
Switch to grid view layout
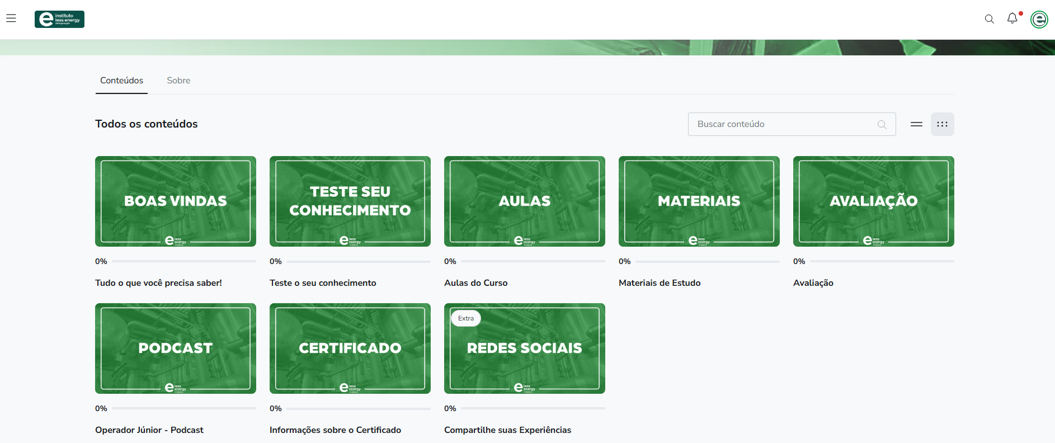coord(942,124)
